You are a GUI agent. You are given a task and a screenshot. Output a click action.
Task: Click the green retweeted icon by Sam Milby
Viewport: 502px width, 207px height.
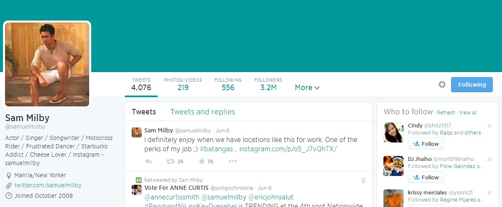pos(139,180)
